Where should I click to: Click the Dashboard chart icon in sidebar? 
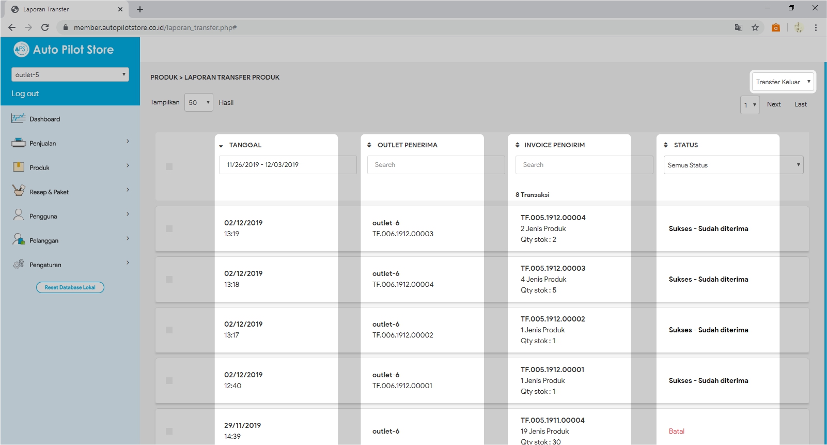click(x=18, y=118)
